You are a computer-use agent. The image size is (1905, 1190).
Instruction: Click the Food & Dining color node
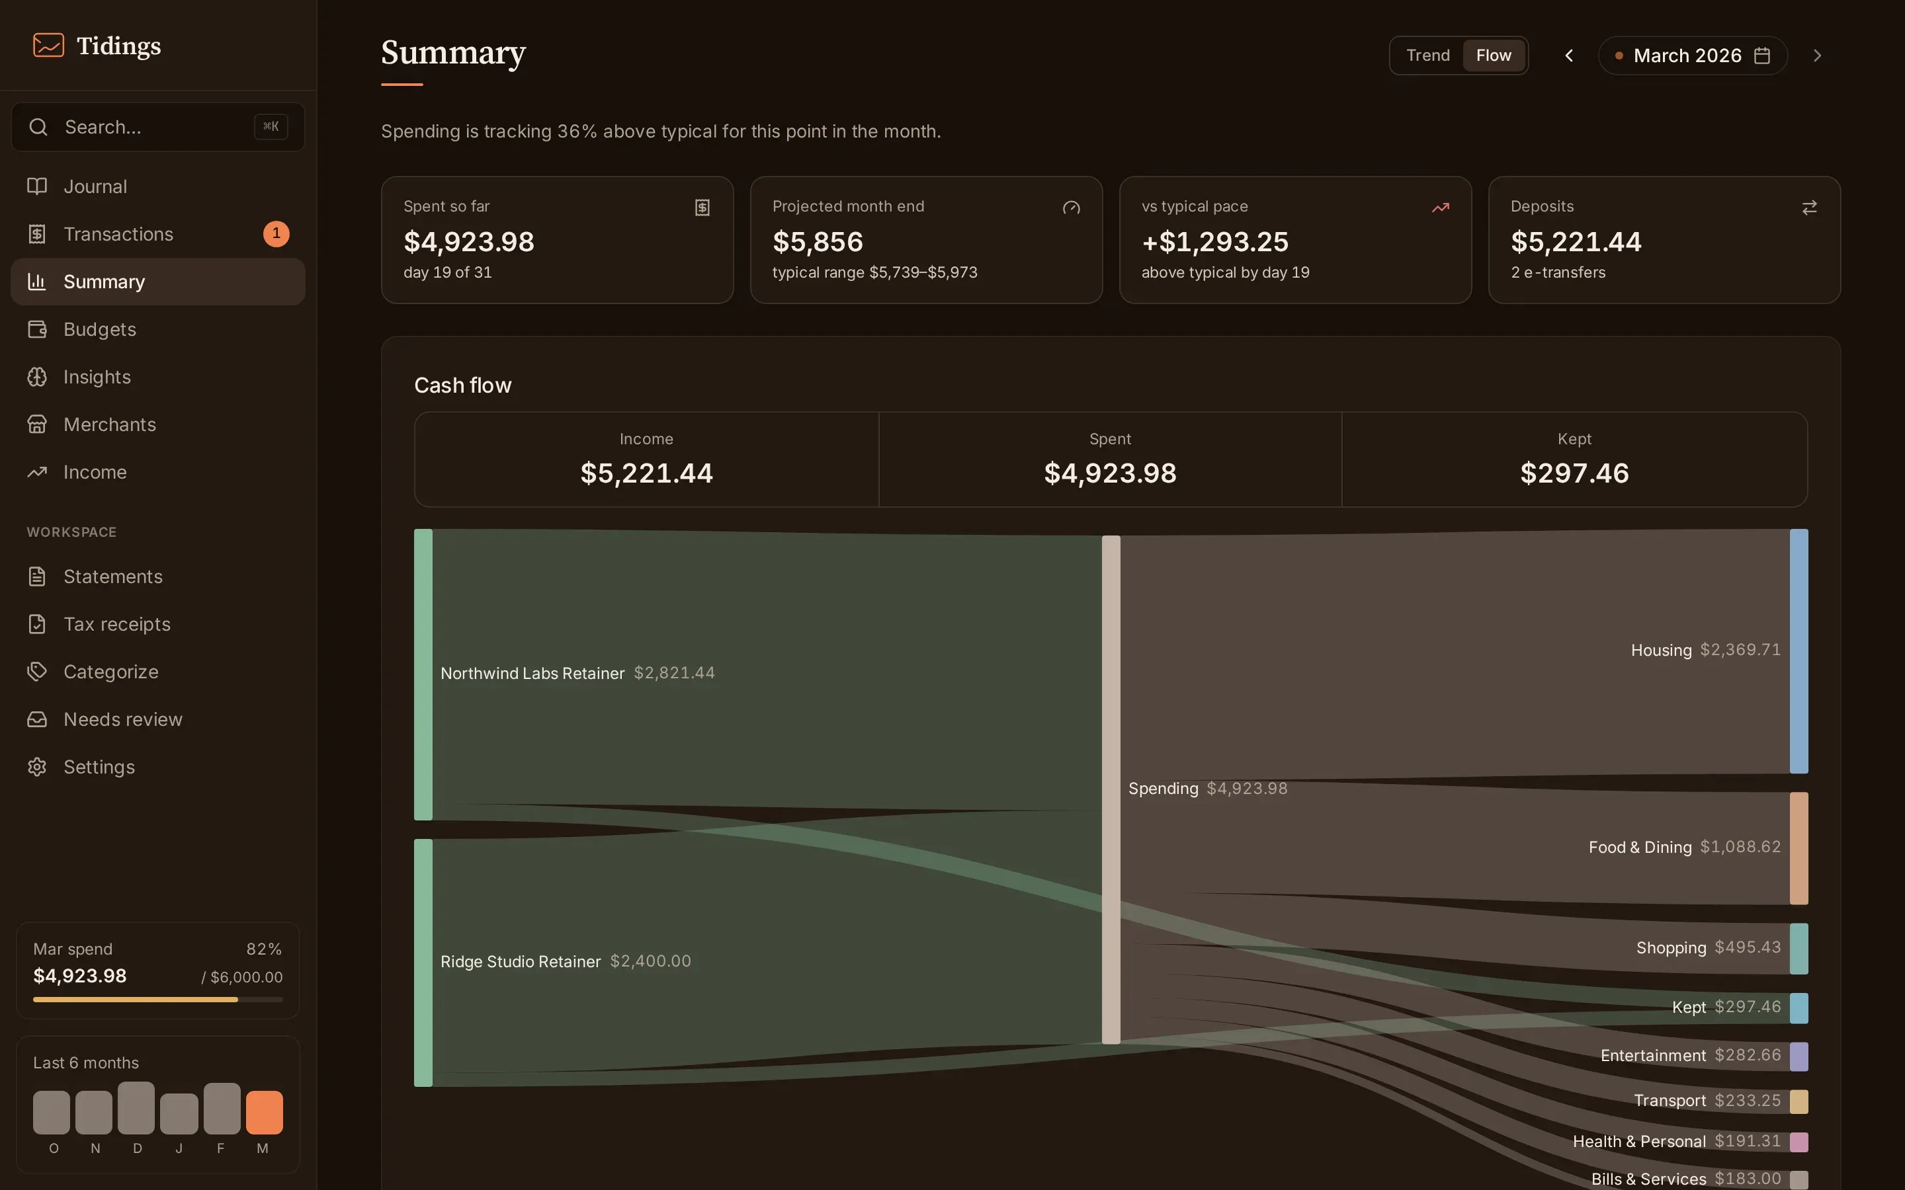click(1799, 848)
